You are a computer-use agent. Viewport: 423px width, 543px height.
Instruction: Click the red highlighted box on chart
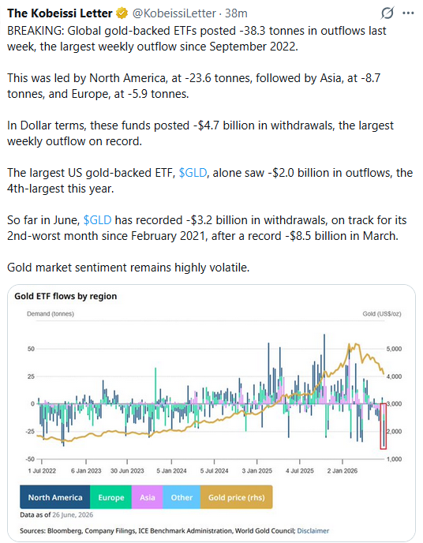tap(384, 426)
